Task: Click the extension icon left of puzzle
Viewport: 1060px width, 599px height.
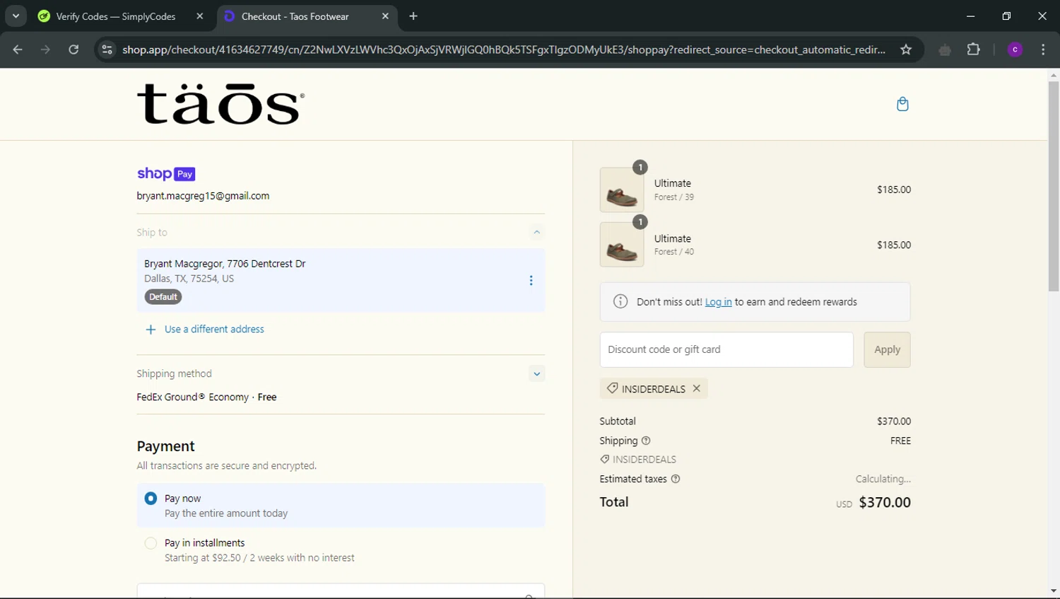Action: [x=945, y=50]
